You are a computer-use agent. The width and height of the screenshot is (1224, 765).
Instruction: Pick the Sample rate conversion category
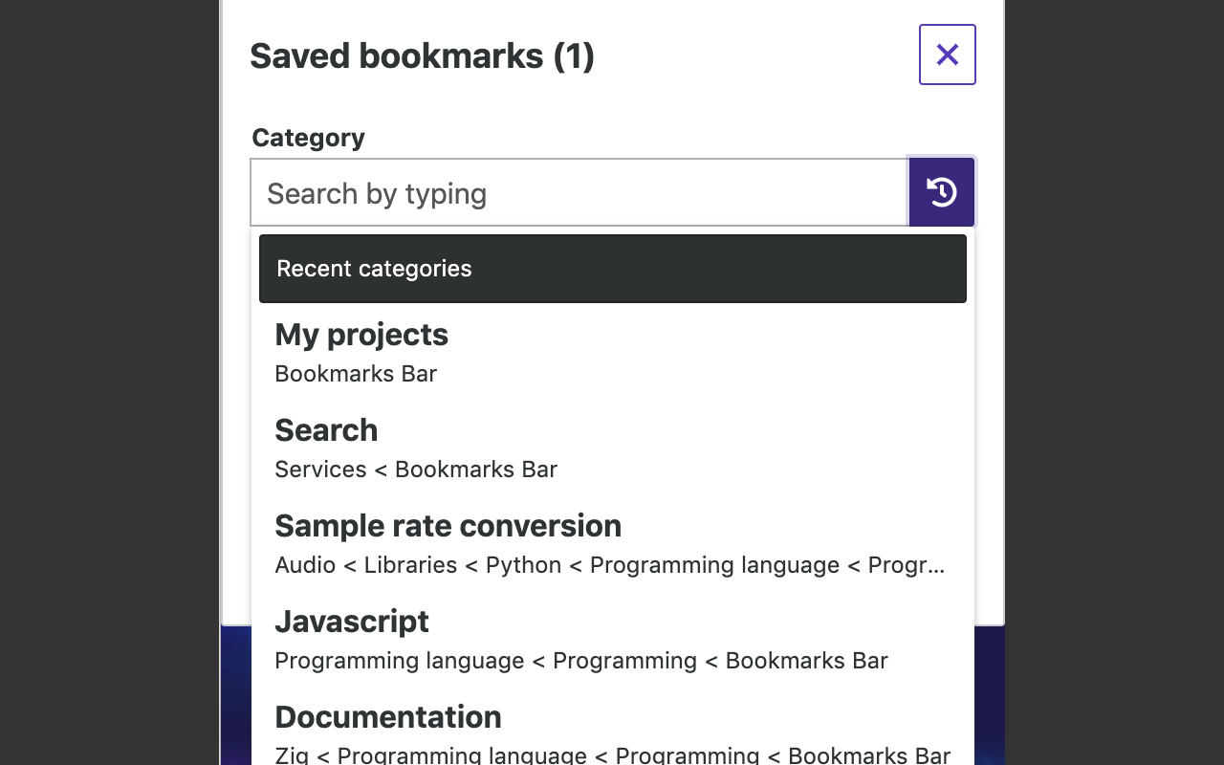click(x=448, y=526)
